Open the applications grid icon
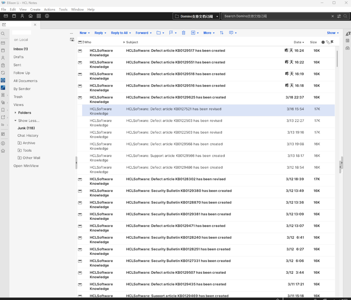The height and width of the screenshot is (300, 351). 39,16
